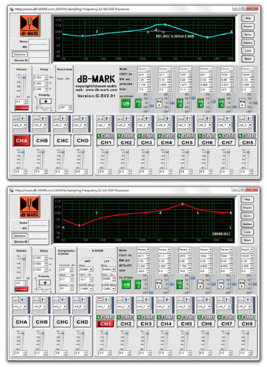Mute CH1 with its speaker icon, lower window

107,300
